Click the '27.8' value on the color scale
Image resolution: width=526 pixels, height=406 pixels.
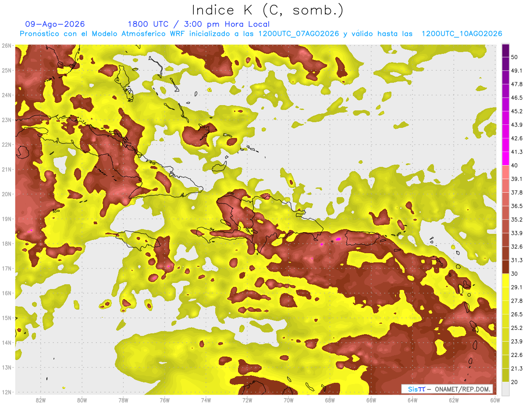coord(517,301)
